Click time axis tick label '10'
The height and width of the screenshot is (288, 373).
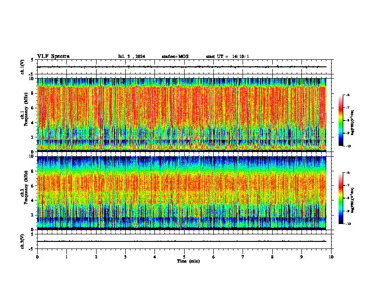coord(331,257)
